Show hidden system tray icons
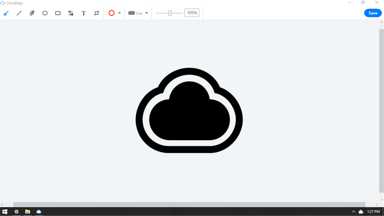 [x=354, y=212]
